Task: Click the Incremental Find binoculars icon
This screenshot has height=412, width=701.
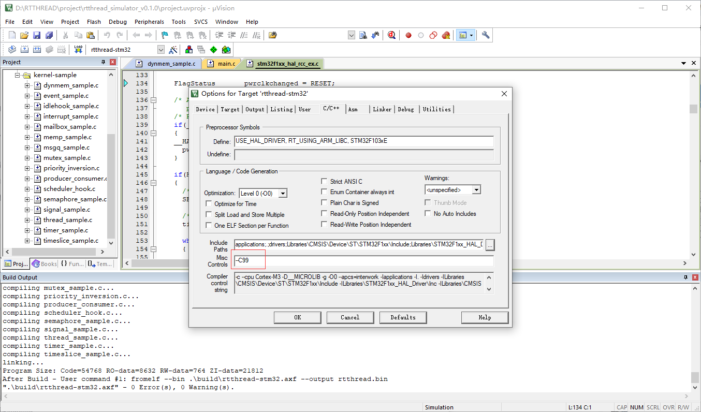Action: click(375, 35)
